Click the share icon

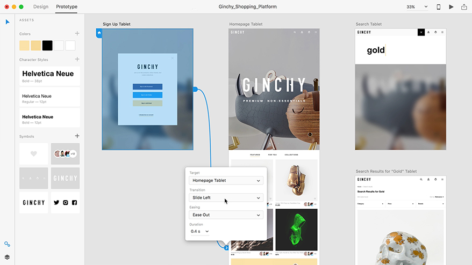click(x=464, y=7)
